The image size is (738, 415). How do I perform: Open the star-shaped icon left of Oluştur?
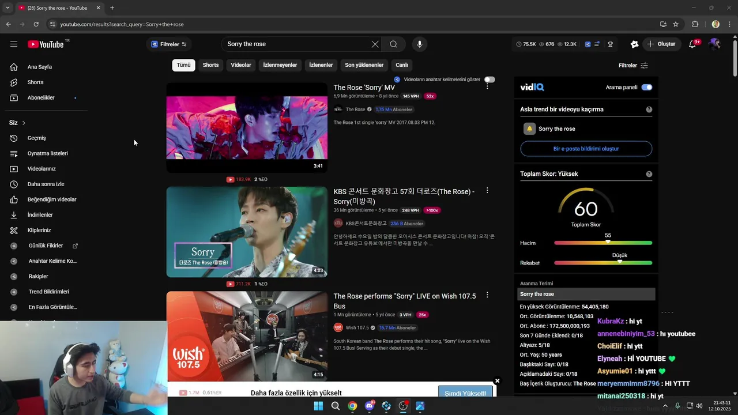click(x=634, y=44)
